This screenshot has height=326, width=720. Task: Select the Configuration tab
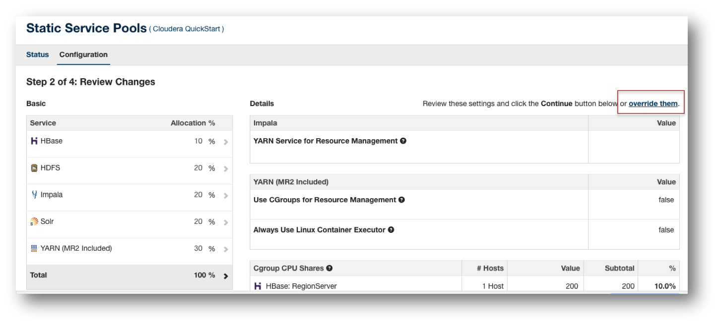point(83,55)
